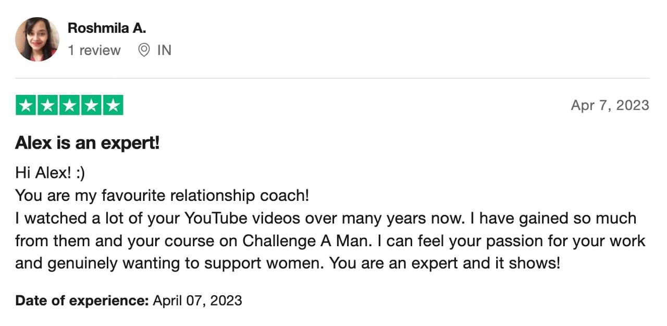Click "You are an expert and it shows!"
This screenshot has height=326, width=667.
[446, 263]
